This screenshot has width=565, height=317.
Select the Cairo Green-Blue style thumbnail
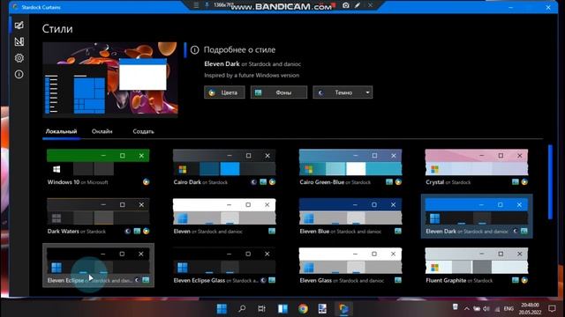(x=350, y=163)
